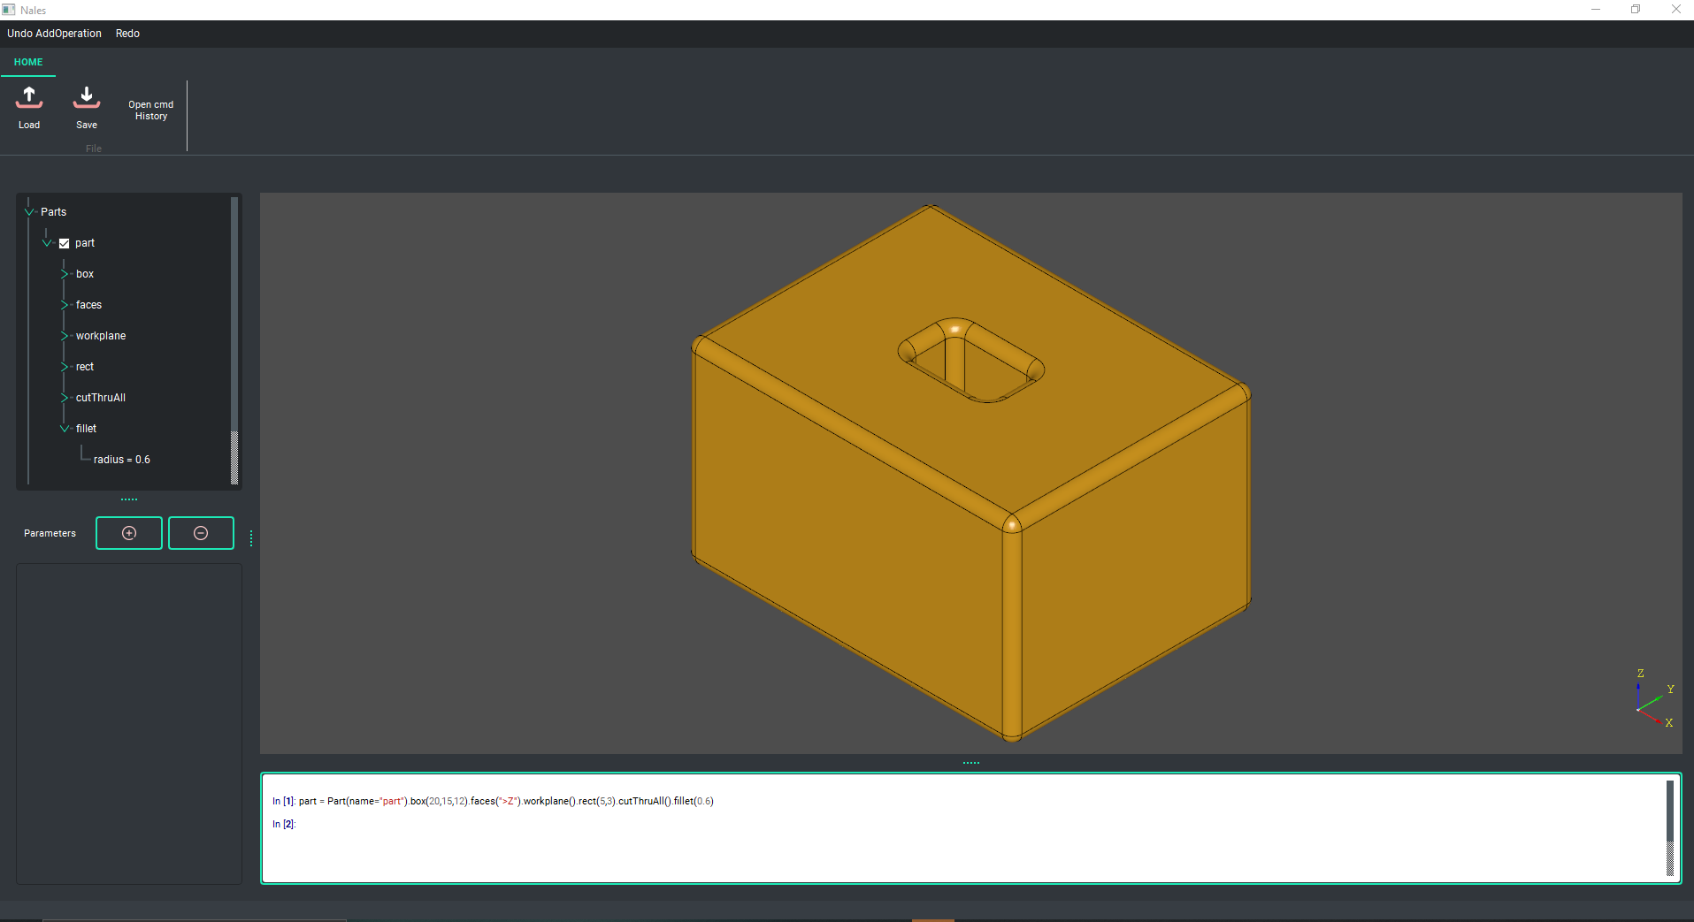The image size is (1694, 922).
Task: Open cmd History button
Action: tap(151, 110)
